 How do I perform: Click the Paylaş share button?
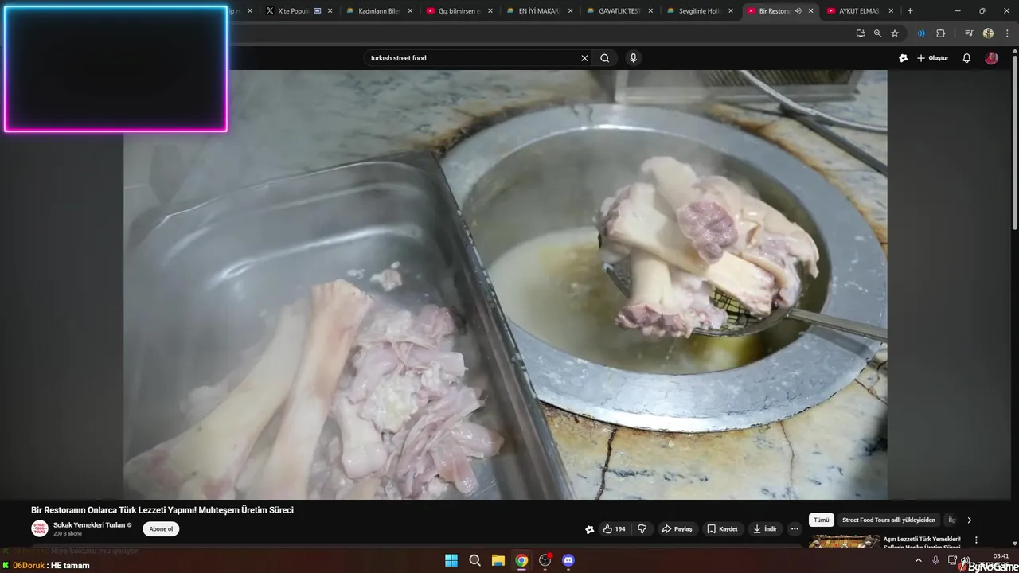[677, 529]
